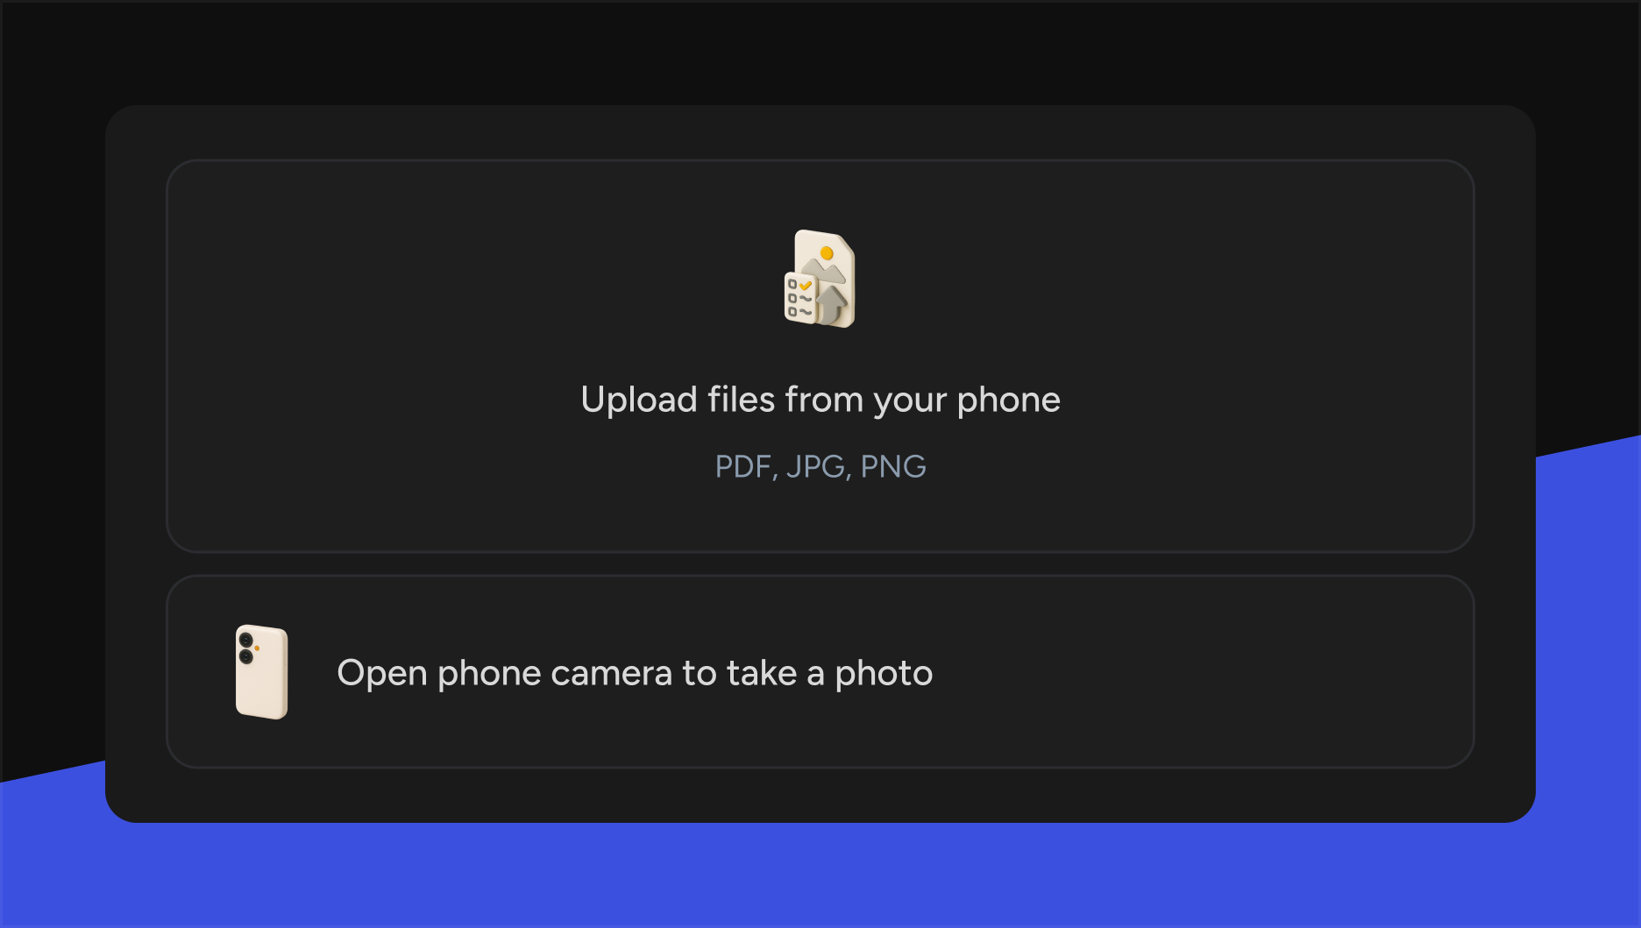Choose "Open phone camera to take a photo"

point(635,673)
